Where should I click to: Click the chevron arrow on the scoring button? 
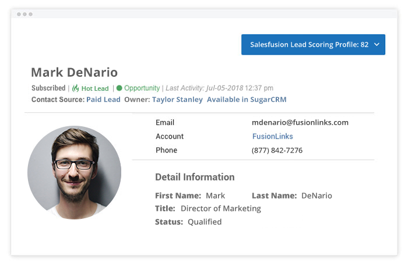coord(377,44)
